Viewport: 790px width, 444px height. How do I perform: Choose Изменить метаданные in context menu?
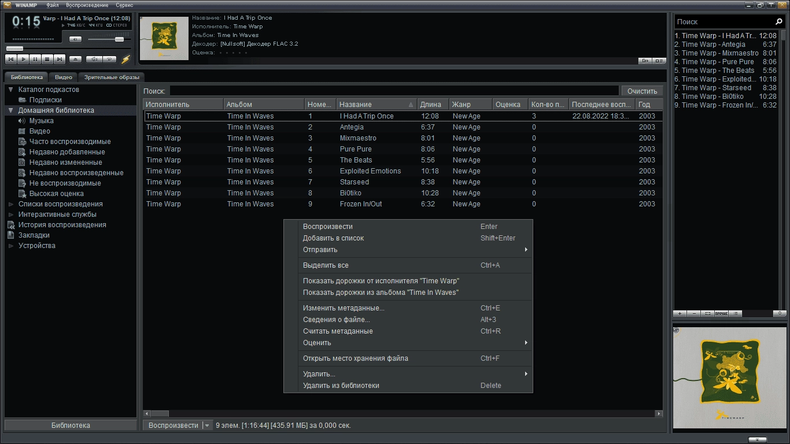click(x=408, y=308)
